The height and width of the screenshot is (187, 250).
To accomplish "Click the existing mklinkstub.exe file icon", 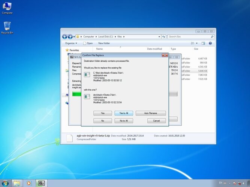I will [87, 74].
